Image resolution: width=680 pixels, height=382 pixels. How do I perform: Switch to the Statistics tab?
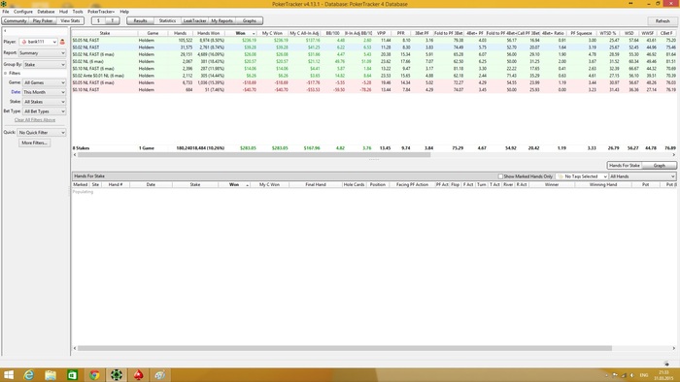tap(167, 20)
